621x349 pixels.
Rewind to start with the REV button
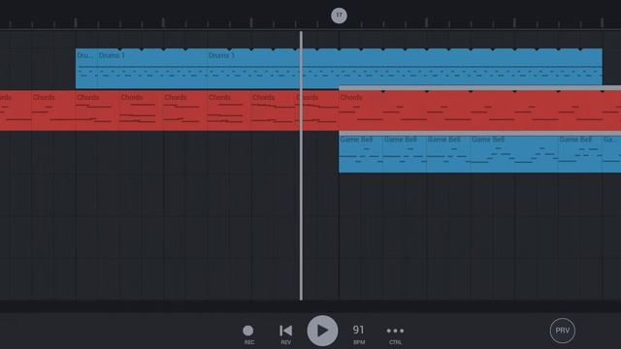click(285, 334)
